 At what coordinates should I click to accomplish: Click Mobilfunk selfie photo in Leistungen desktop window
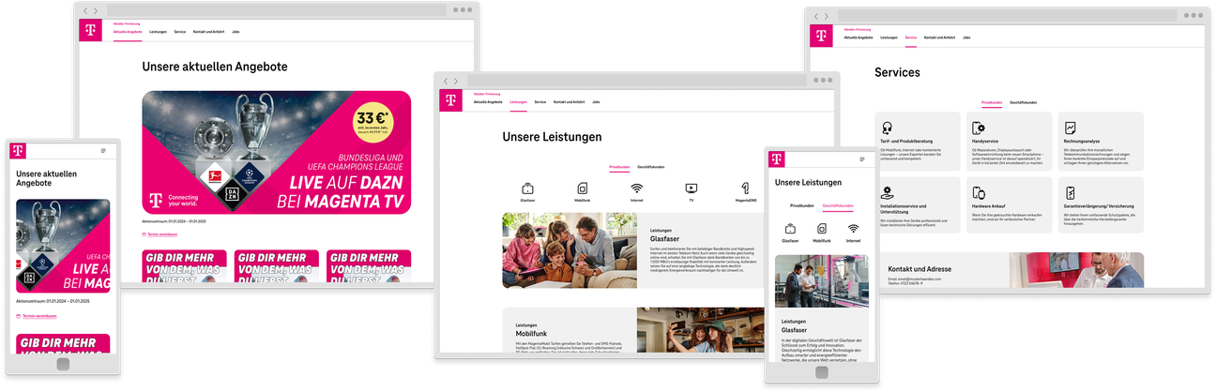pyautogui.click(x=699, y=329)
